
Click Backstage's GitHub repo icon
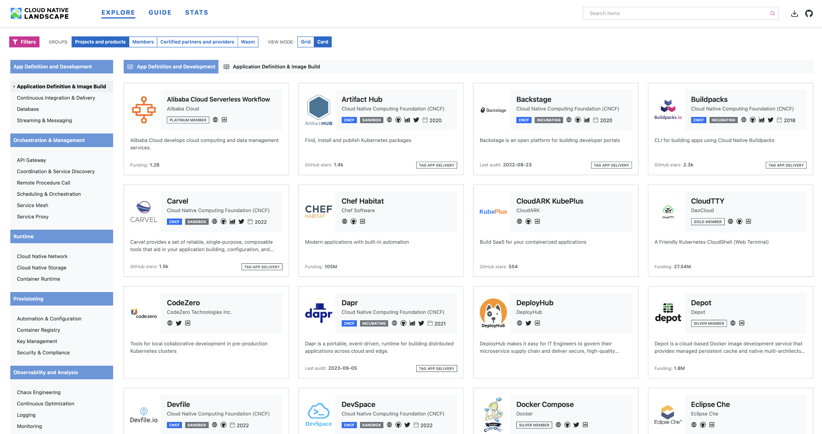(x=578, y=120)
